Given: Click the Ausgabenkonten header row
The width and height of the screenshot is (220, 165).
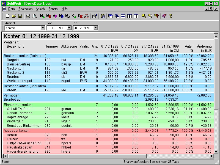Looking at the screenshot, I should click(108, 130).
